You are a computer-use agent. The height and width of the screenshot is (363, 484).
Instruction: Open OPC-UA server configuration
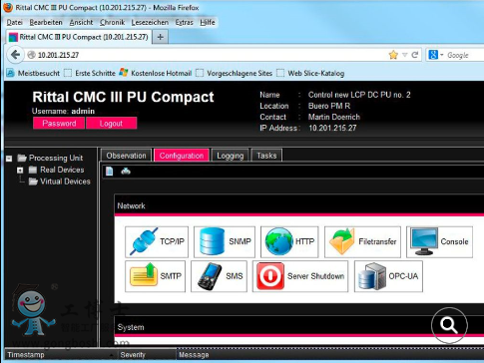point(388,276)
